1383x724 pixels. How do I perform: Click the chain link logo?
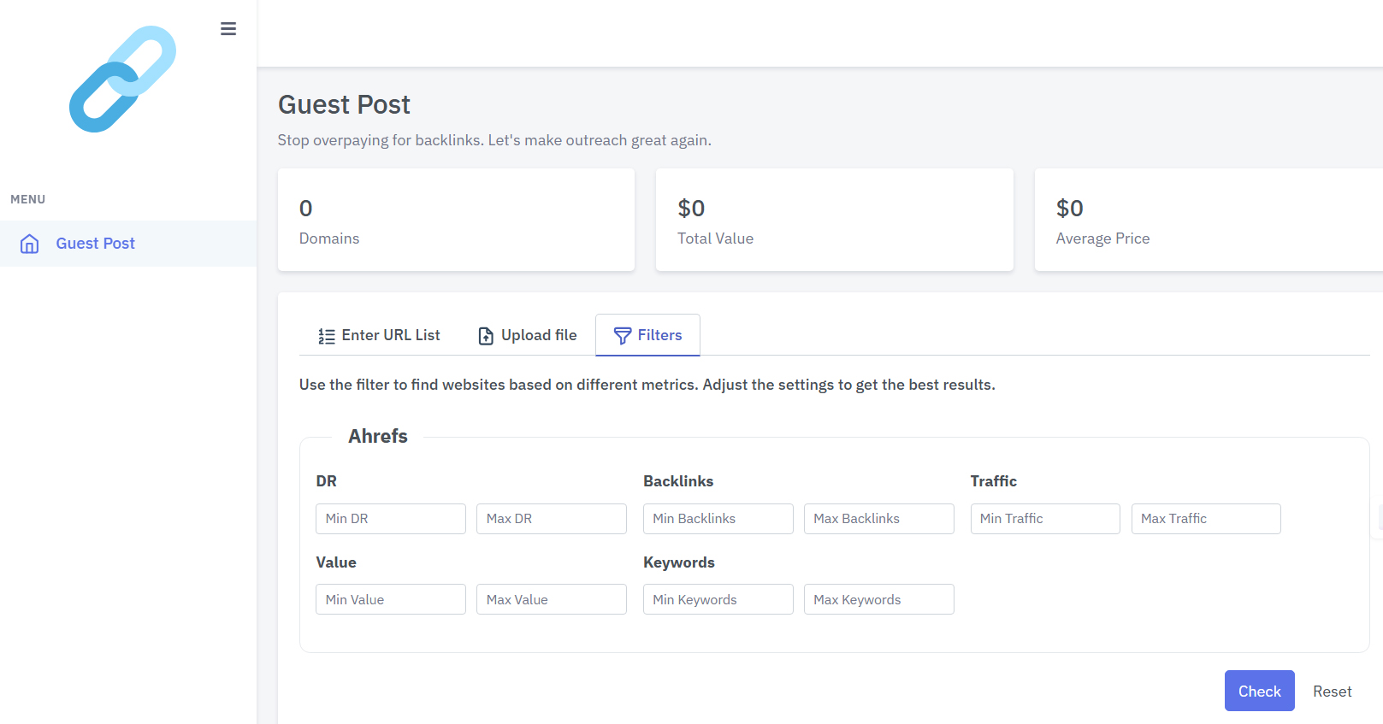pyautogui.click(x=122, y=79)
